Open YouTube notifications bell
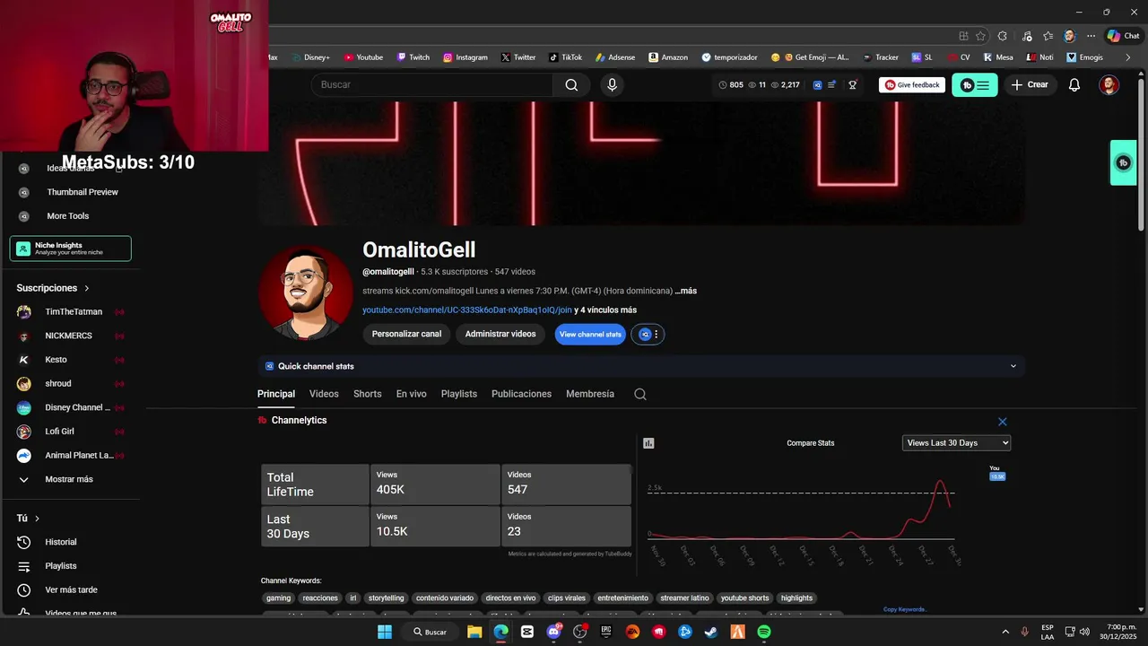1148x646 pixels. (1074, 84)
